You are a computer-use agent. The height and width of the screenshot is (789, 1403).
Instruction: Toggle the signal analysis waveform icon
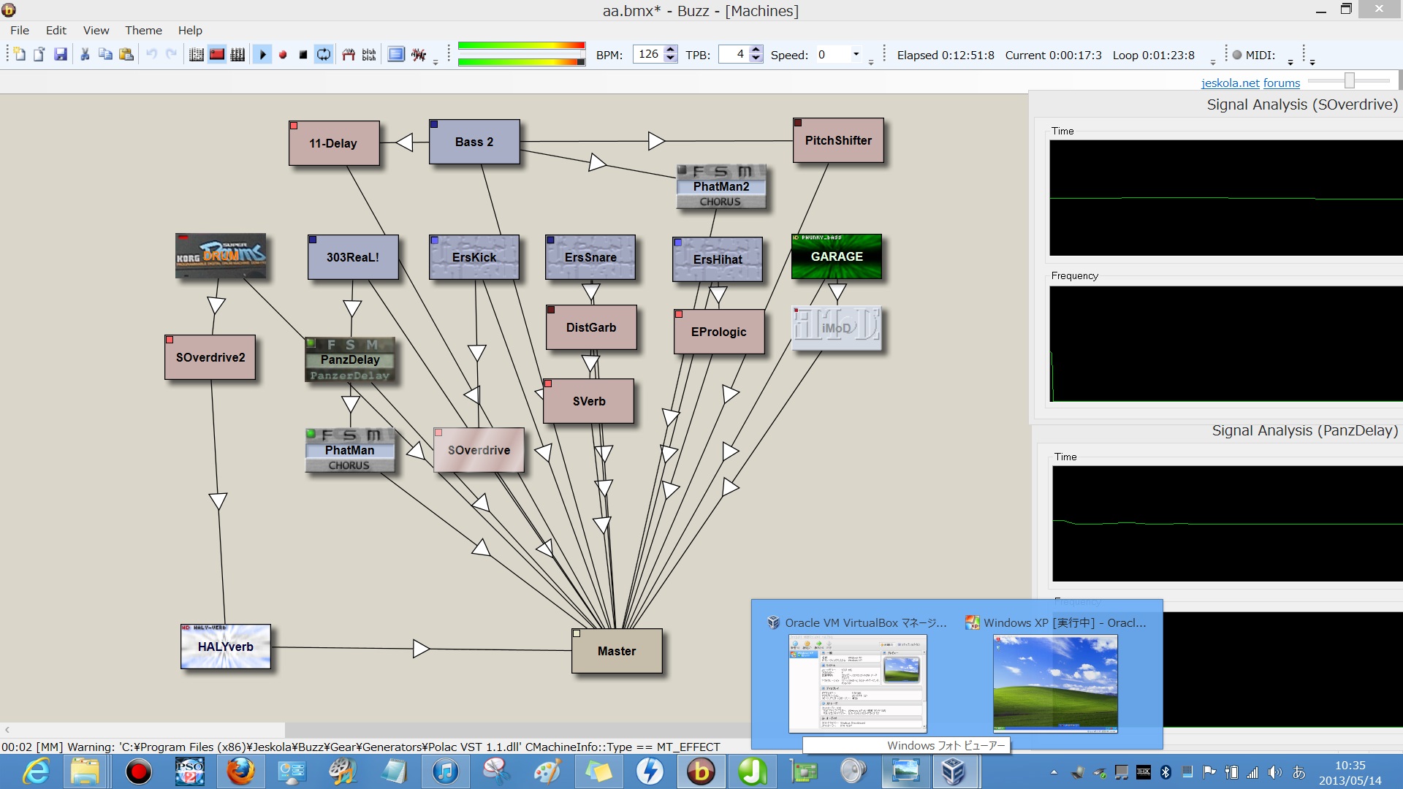coord(419,55)
